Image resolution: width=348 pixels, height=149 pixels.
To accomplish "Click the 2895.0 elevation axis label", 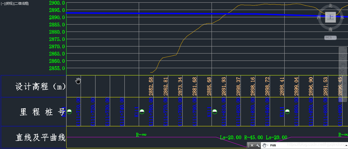I will click(x=57, y=10).
